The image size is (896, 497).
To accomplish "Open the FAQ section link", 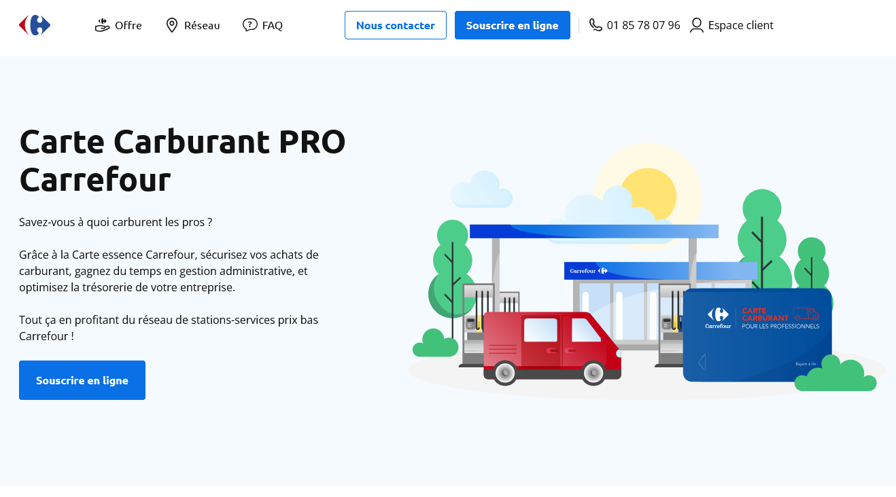I will pyautogui.click(x=272, y=25).
